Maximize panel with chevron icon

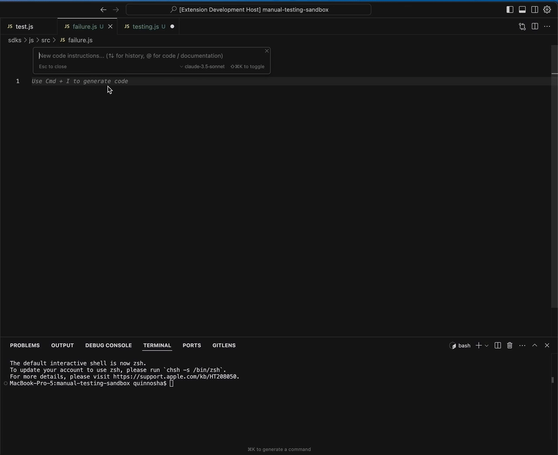coord(534,345)
